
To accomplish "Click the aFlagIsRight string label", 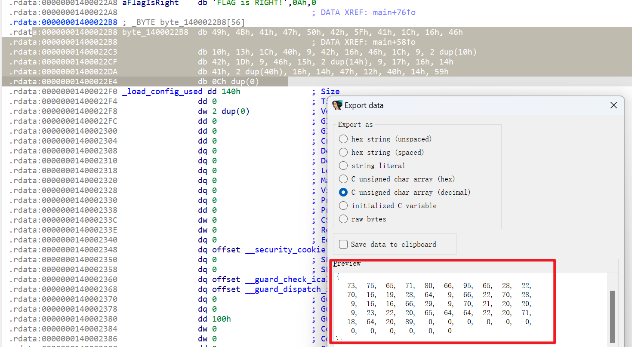I will (151, 3).
